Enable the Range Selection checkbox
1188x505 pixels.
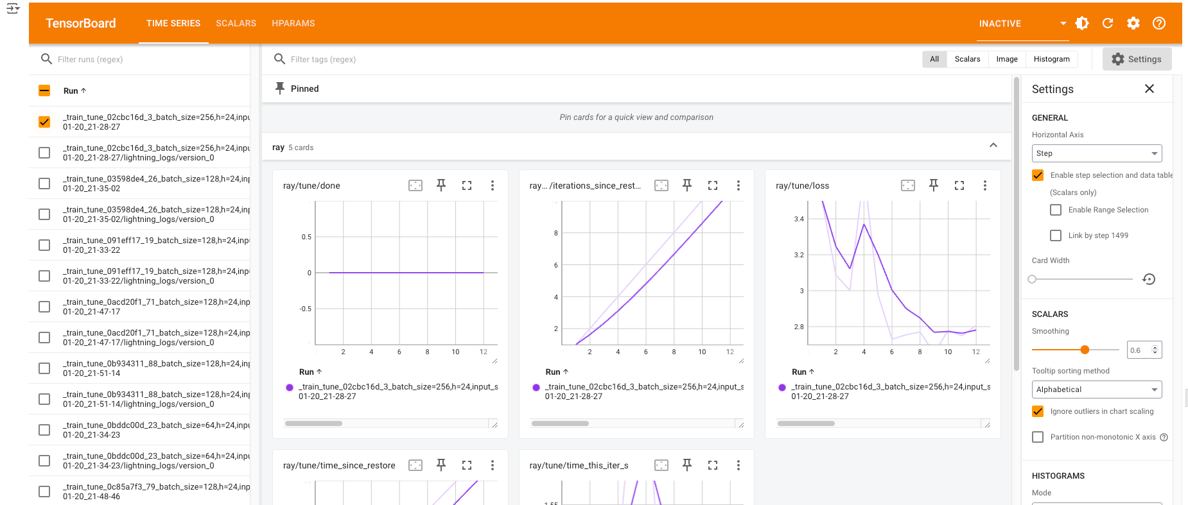pos(1056,210)
